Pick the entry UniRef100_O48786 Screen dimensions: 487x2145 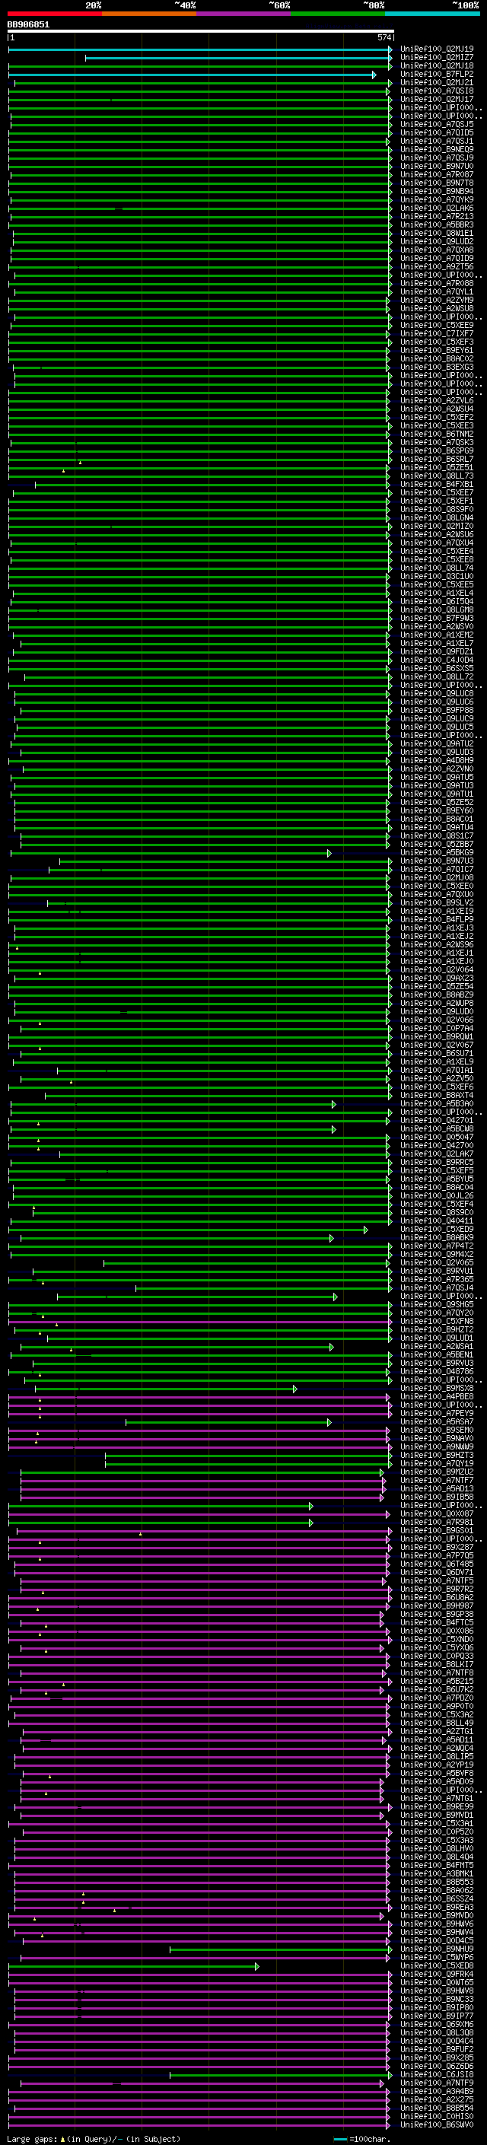pos(437,1370)
